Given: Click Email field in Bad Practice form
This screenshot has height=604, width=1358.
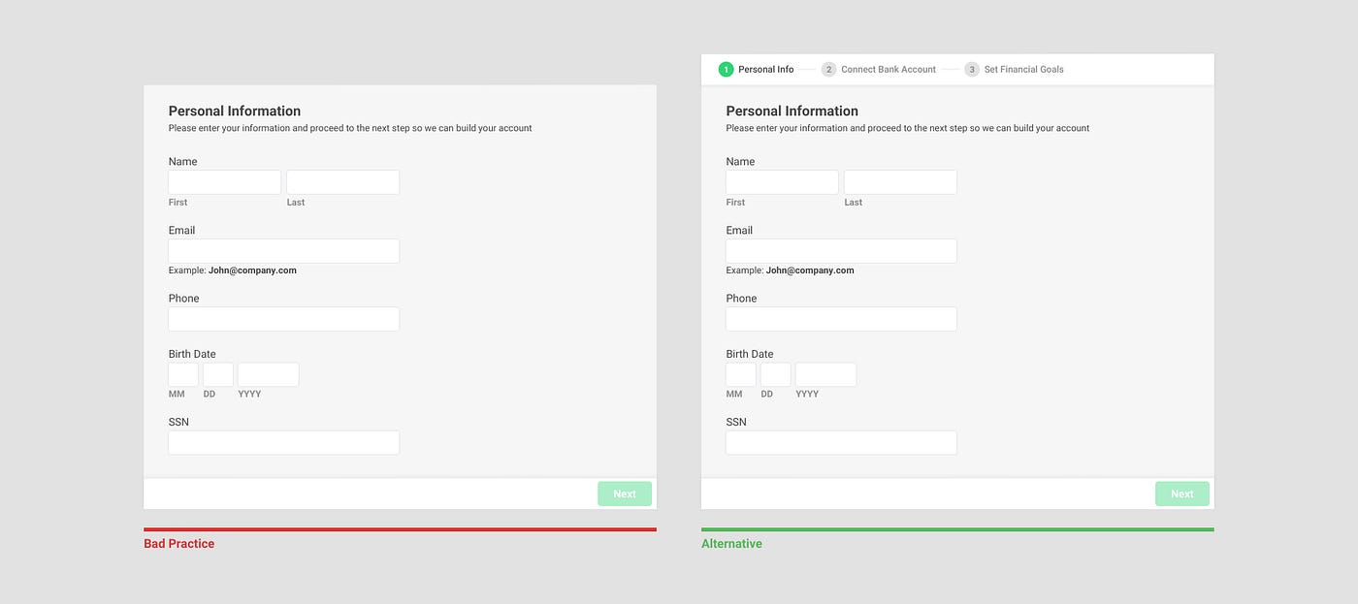Looking at the screenshot, I should [x=284, y=251].
